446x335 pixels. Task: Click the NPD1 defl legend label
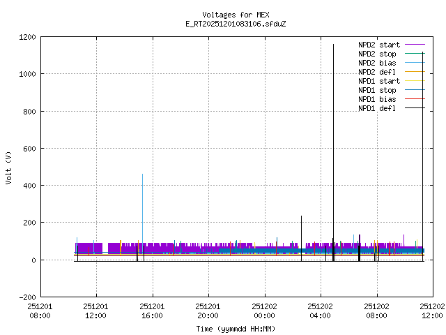coord(377,108)
